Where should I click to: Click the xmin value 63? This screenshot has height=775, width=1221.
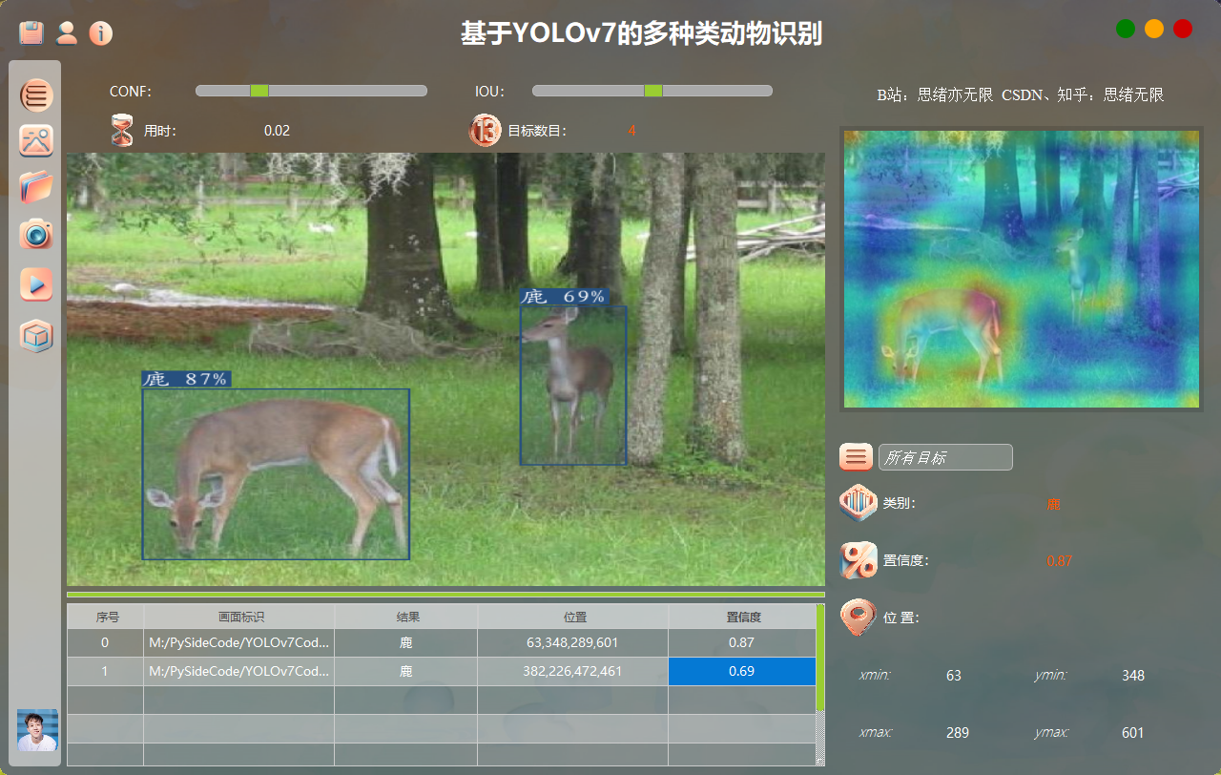point(954,676)
